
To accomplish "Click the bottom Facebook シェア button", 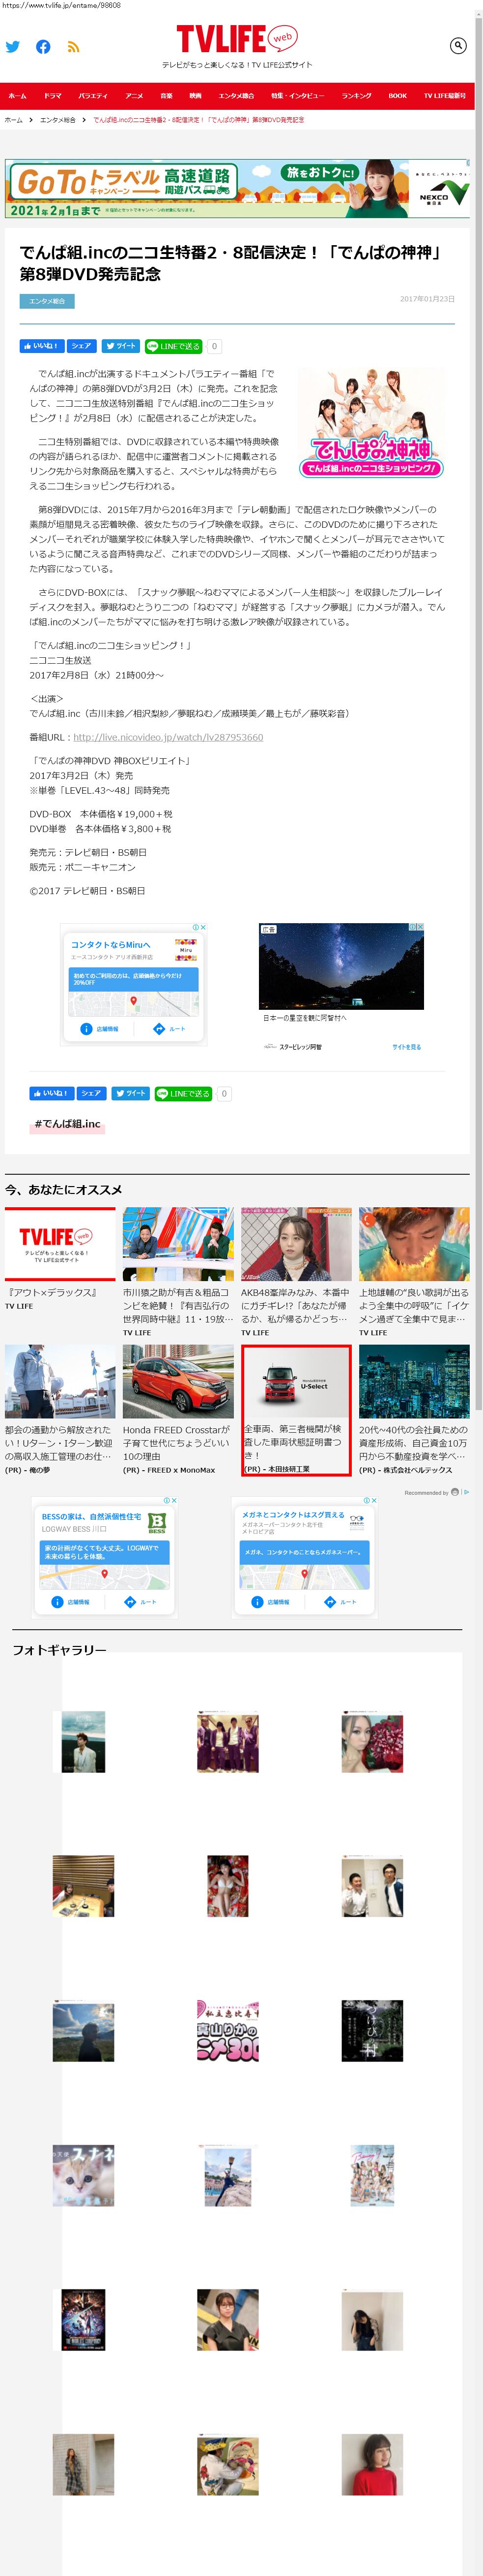I will (x=92, y=1093).
